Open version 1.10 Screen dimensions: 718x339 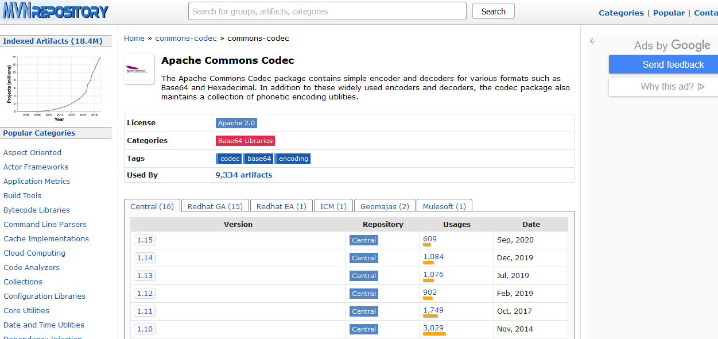click(x=145, y=329)
